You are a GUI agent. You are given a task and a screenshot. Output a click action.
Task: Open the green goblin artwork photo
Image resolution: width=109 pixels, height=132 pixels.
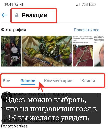pyautogui.click(x=47, y=51)
